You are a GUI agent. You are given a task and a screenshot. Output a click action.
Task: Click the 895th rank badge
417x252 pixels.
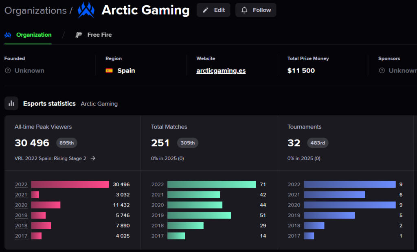66,143
